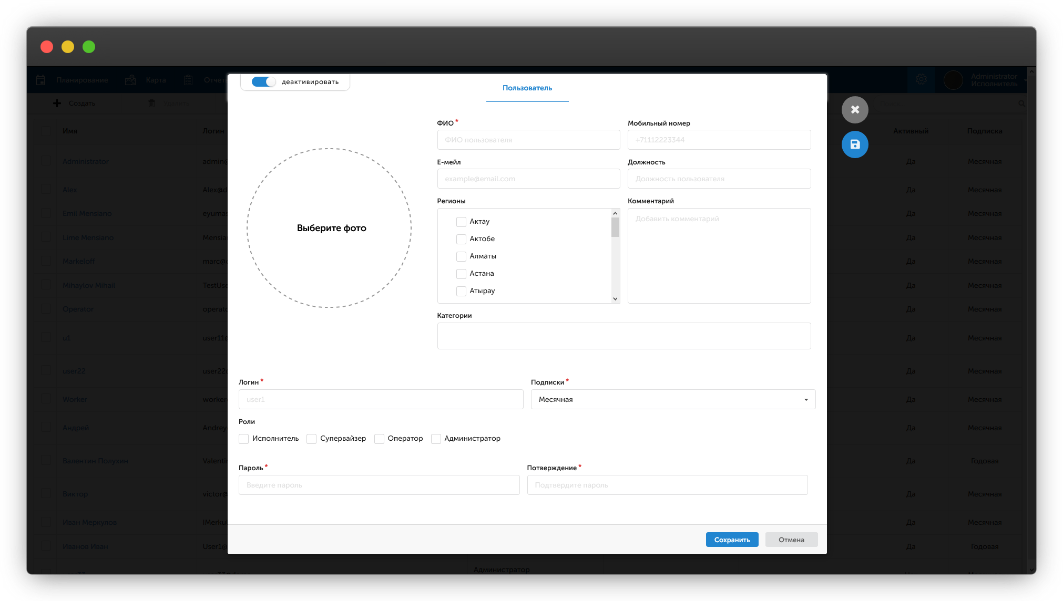Open the Категории selection field
The height and width of the screenshot is (601, 1063).
coord(624,336)
